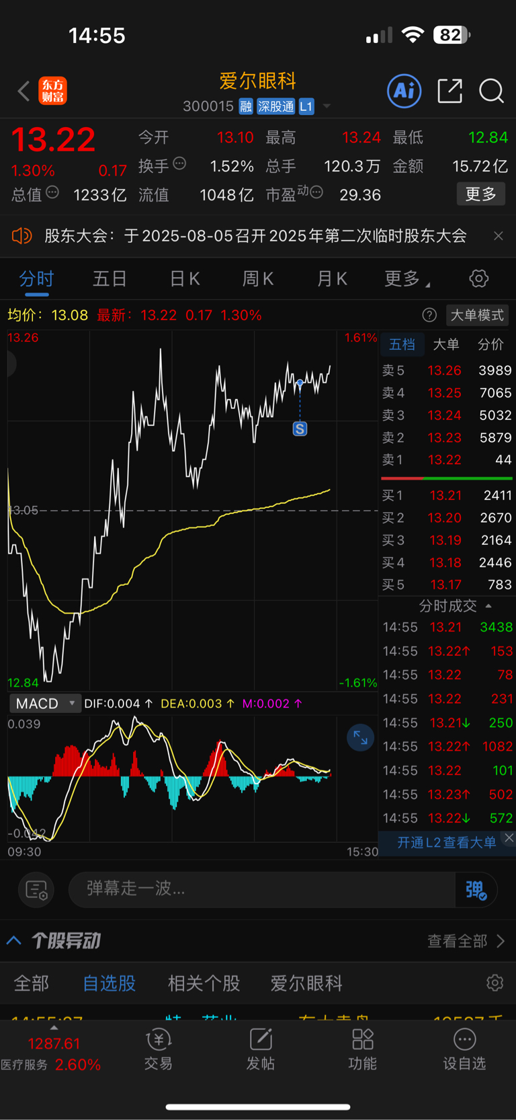This screenshot has height=1120, width=516.
Task: Close the 开通L2 promo banner
Action: [x=509, y=837]
